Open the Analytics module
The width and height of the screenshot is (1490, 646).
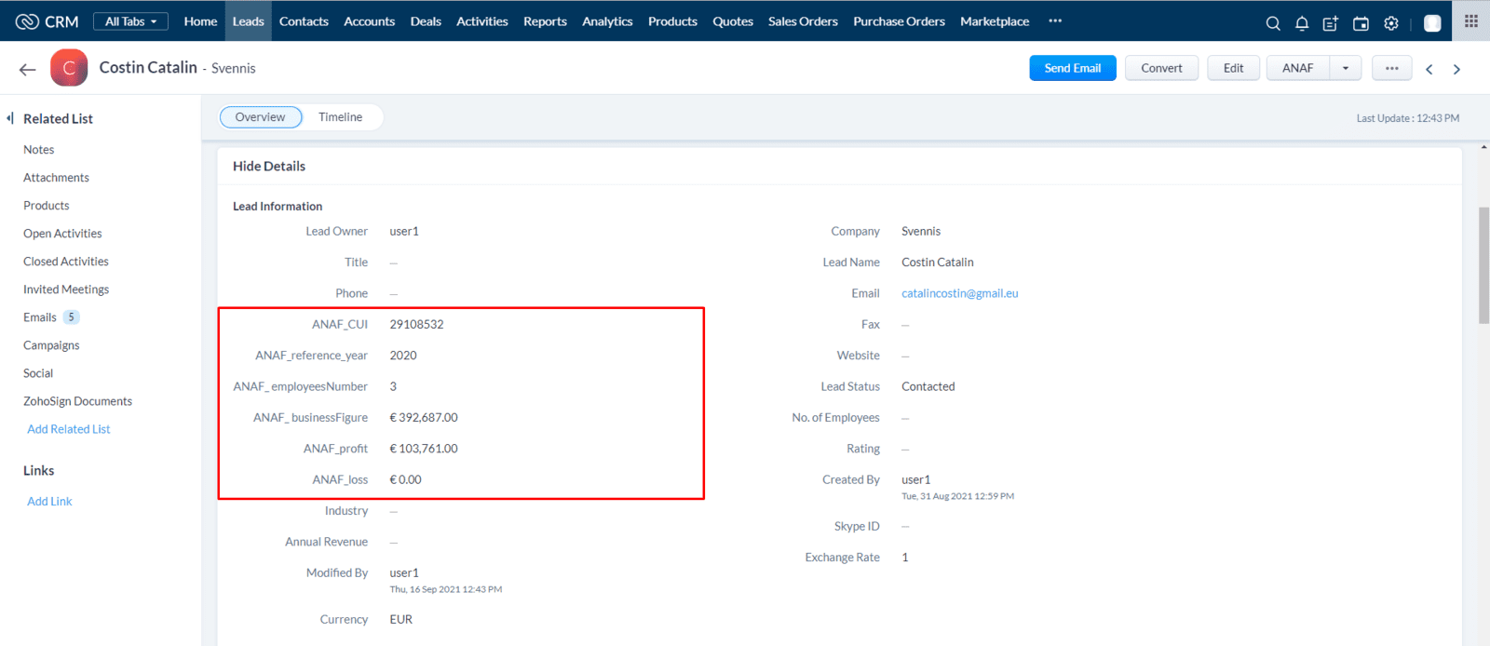click(607, 21)
